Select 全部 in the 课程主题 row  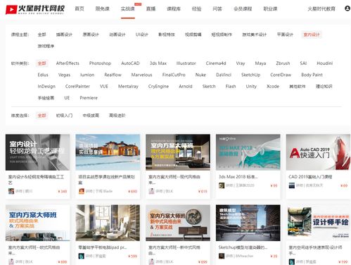[42, 35]
